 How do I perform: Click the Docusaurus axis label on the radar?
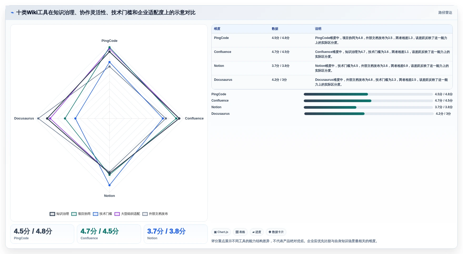click(24, 118)
